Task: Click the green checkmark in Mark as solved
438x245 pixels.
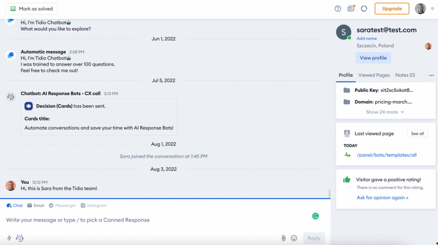Action: point(13,9)
